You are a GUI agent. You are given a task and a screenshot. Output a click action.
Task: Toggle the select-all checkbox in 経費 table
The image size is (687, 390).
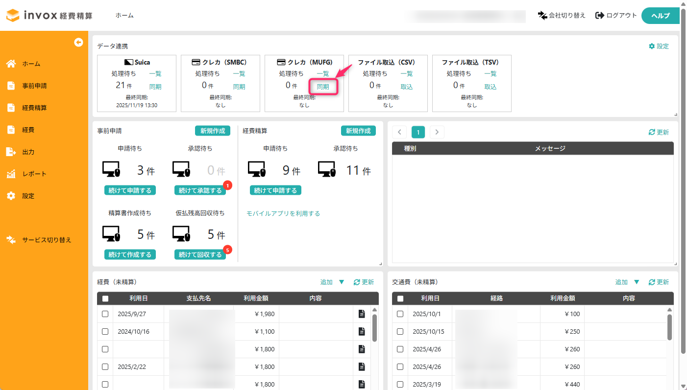point(105,298)
